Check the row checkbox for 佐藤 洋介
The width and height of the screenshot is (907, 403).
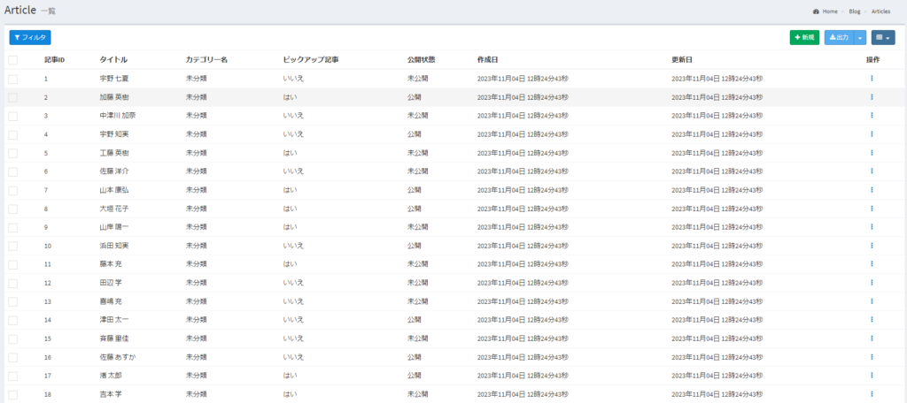[13, 171]
